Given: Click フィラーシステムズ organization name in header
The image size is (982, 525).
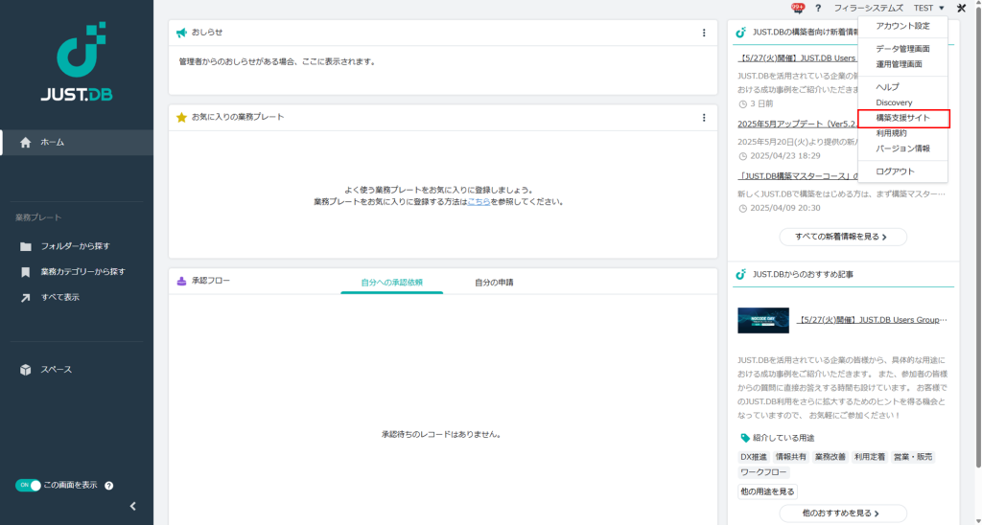Looking at the screenshot, I should tap(868, 8).
